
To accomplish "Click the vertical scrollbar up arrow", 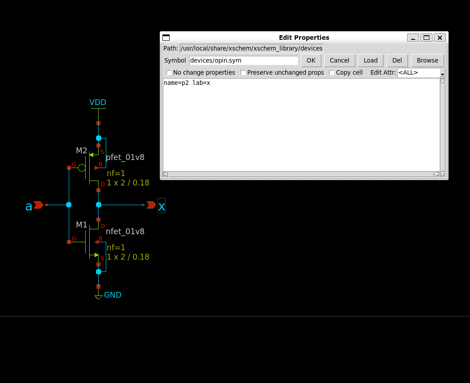I will [x=443, y=81].
